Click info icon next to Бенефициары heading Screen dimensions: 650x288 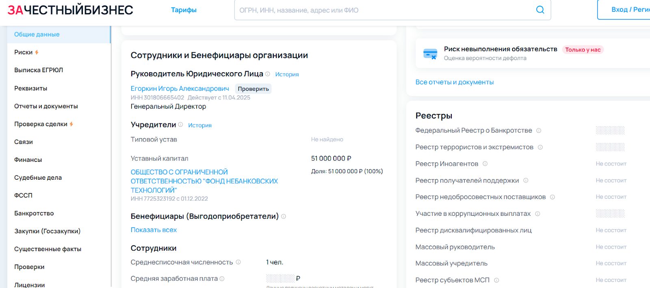coord(284,216)
